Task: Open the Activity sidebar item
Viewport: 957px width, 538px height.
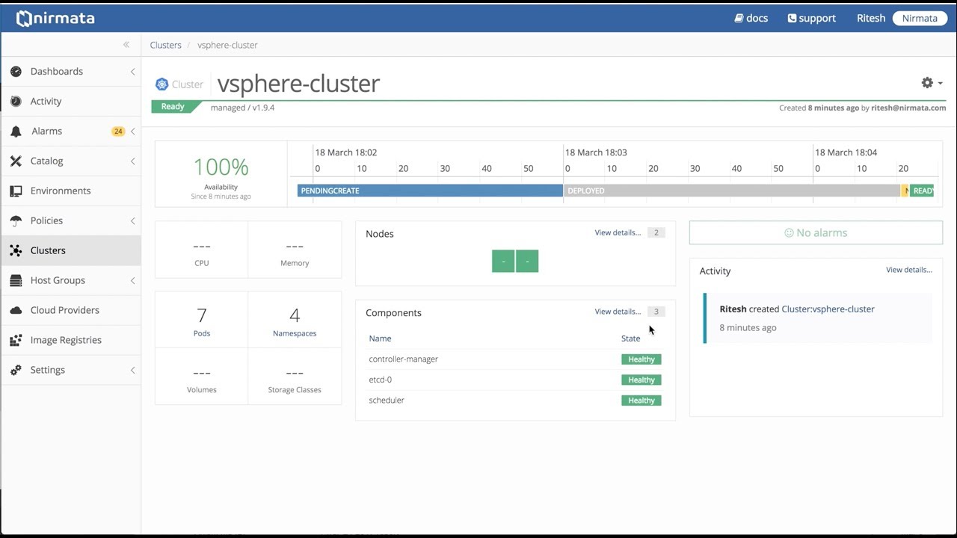Action: pyautogui.click(x=70, y=102)
